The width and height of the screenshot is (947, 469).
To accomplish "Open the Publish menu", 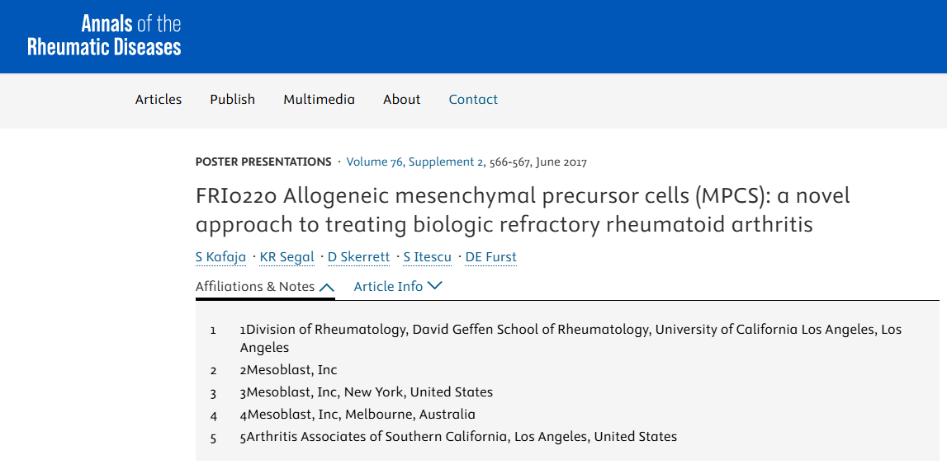I will [x=232, y=100].
